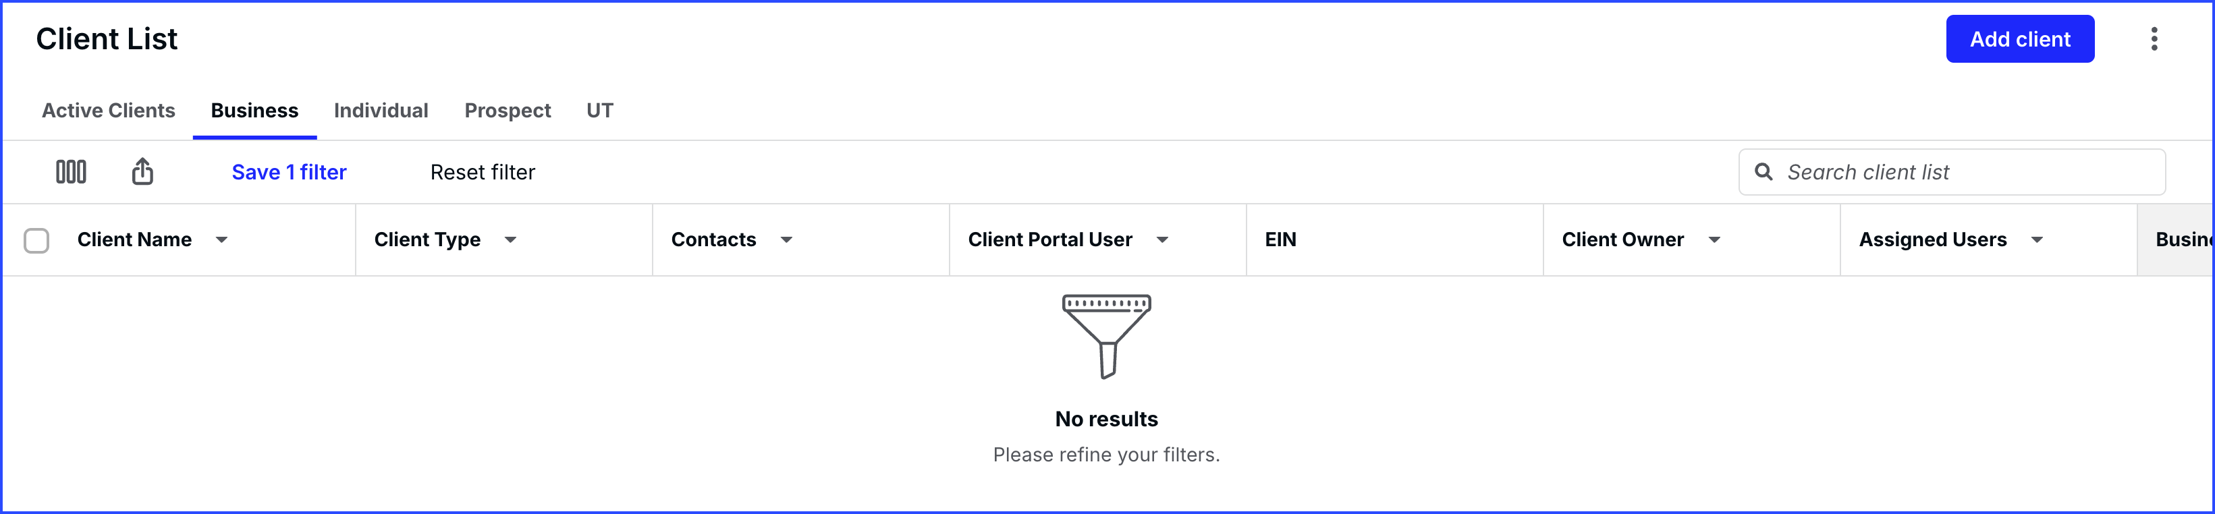This screenshot has height=514, width=2215.
Task: Click the search magnifier icon
Action: coord(1763,172)
